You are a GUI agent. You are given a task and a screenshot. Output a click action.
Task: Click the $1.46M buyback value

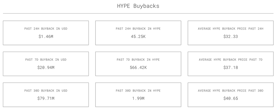click(x=46, y=37)
